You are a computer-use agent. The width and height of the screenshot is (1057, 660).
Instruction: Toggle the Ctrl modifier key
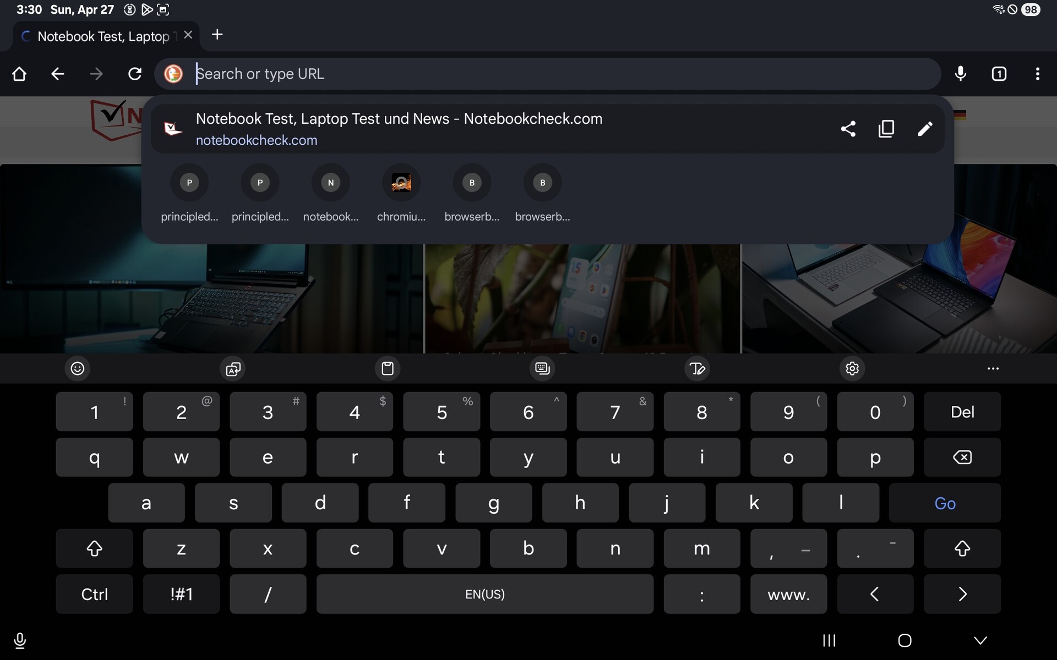(x=94, y=594)
